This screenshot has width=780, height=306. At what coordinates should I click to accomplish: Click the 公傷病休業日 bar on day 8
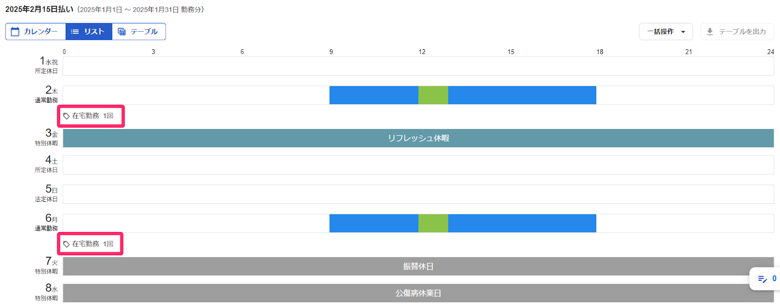(418, 293)
